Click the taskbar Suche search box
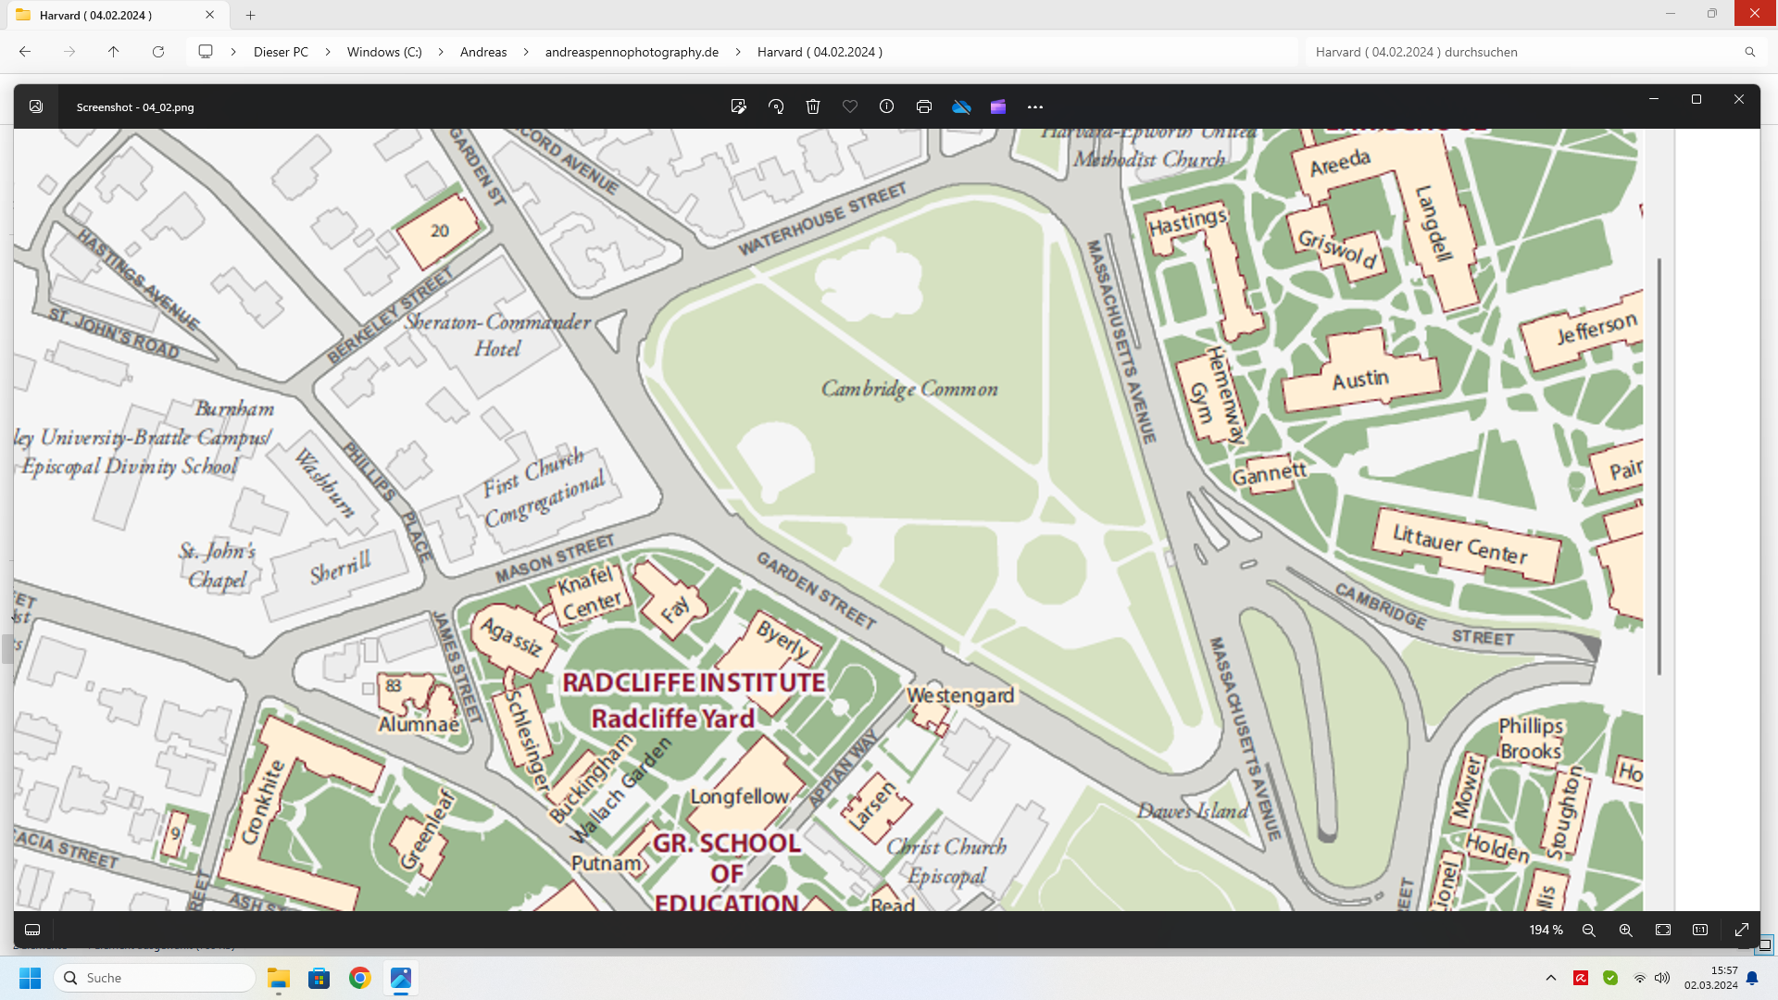Viewport: 1778px width, 1000px height. 155,978
